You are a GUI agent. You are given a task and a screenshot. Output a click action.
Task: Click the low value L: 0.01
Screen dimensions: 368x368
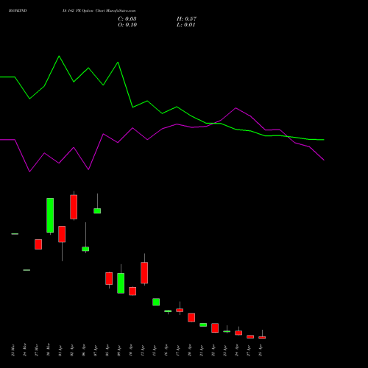point(186,25)
